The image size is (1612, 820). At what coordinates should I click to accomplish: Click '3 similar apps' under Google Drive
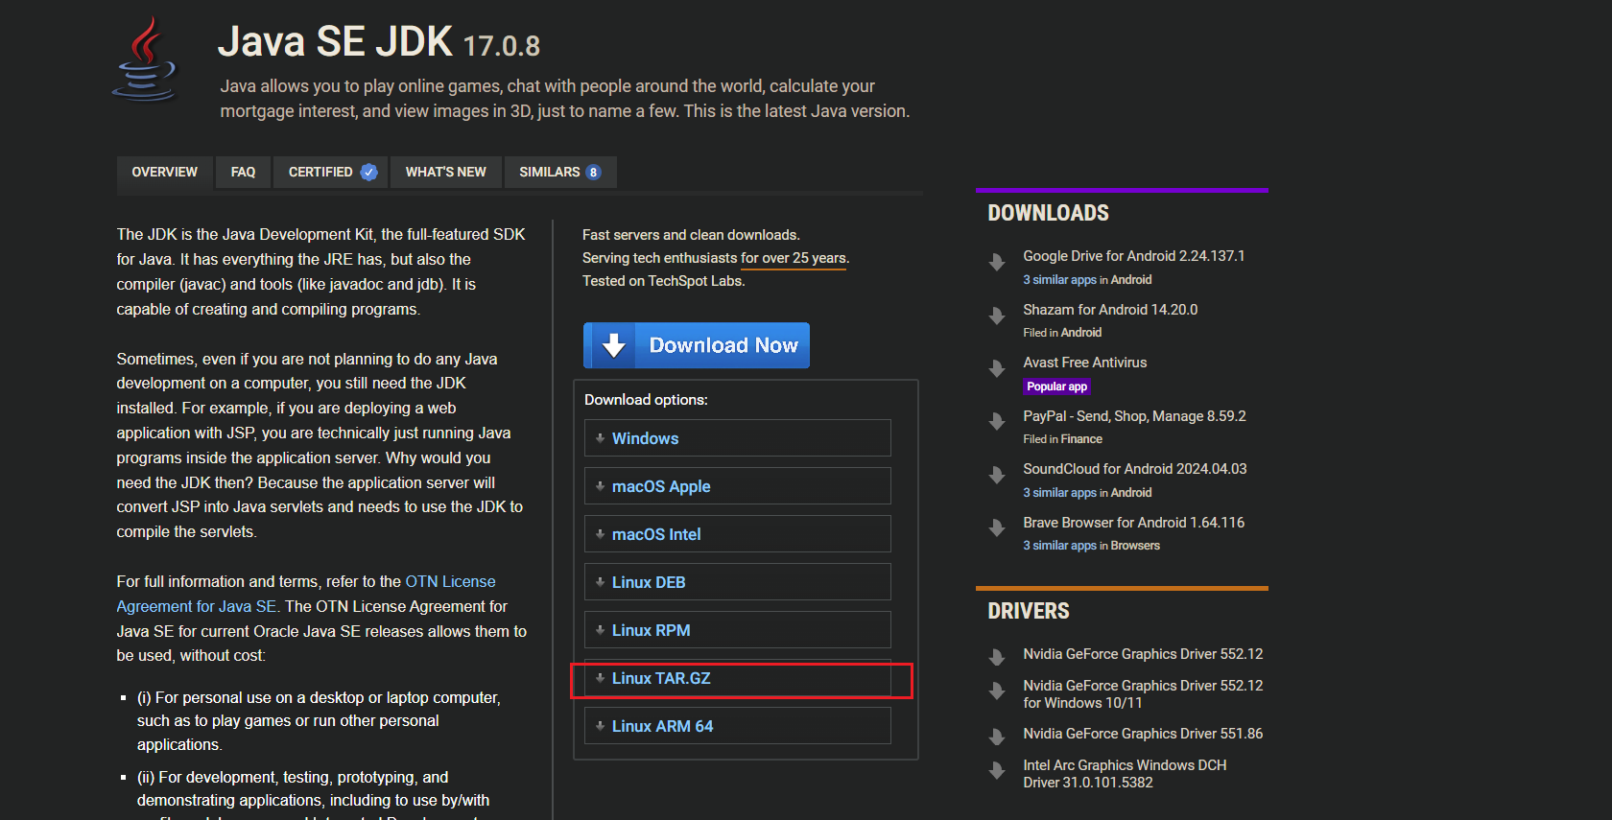tap(1059, 280)
